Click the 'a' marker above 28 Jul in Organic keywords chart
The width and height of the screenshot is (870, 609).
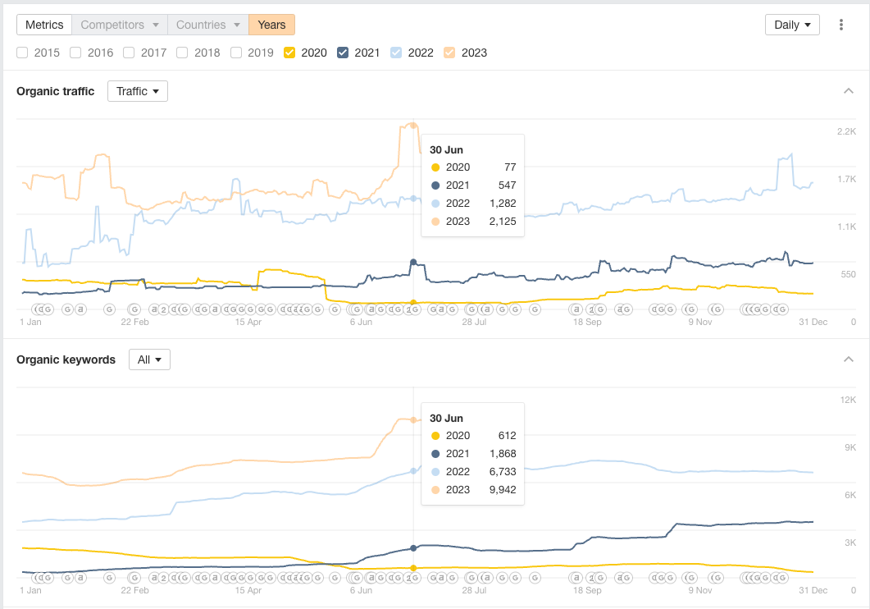(486, 577)
